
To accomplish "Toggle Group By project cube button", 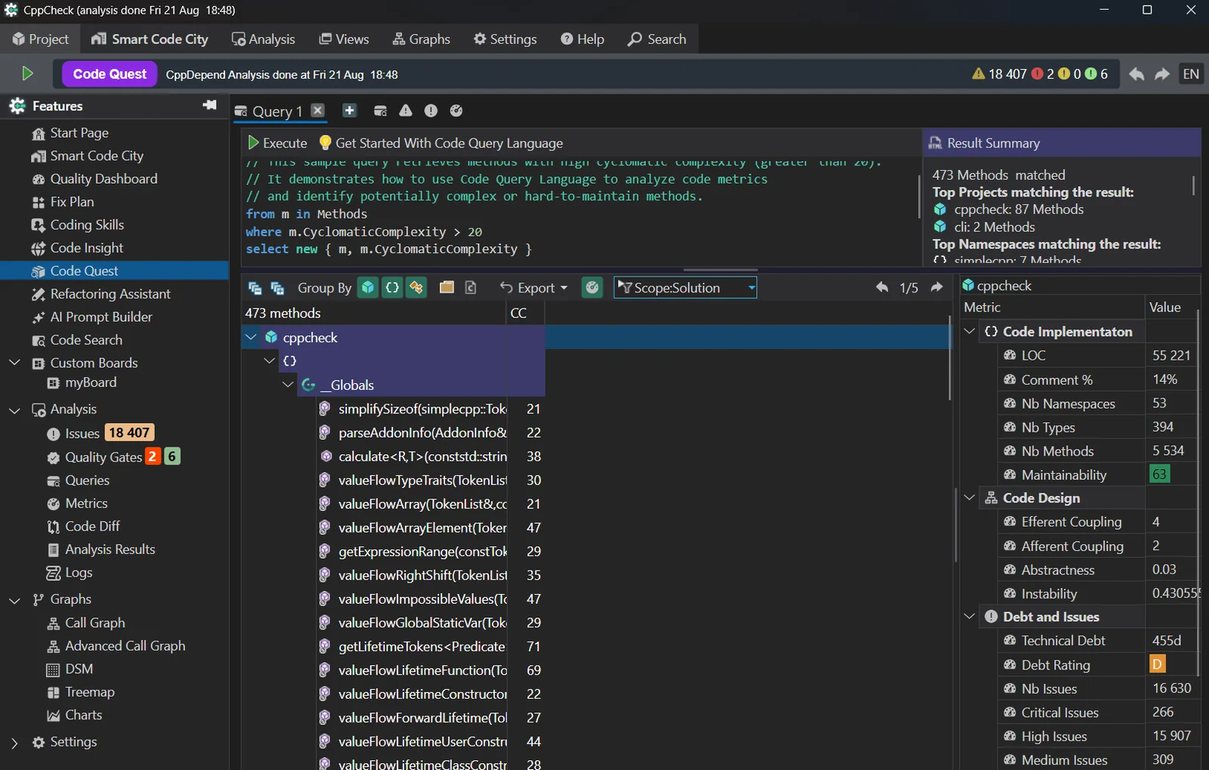I will tap(368, 288).
